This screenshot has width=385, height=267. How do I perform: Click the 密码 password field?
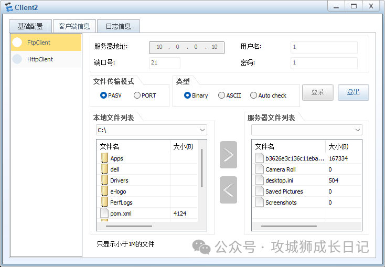(x=324, y=63)
